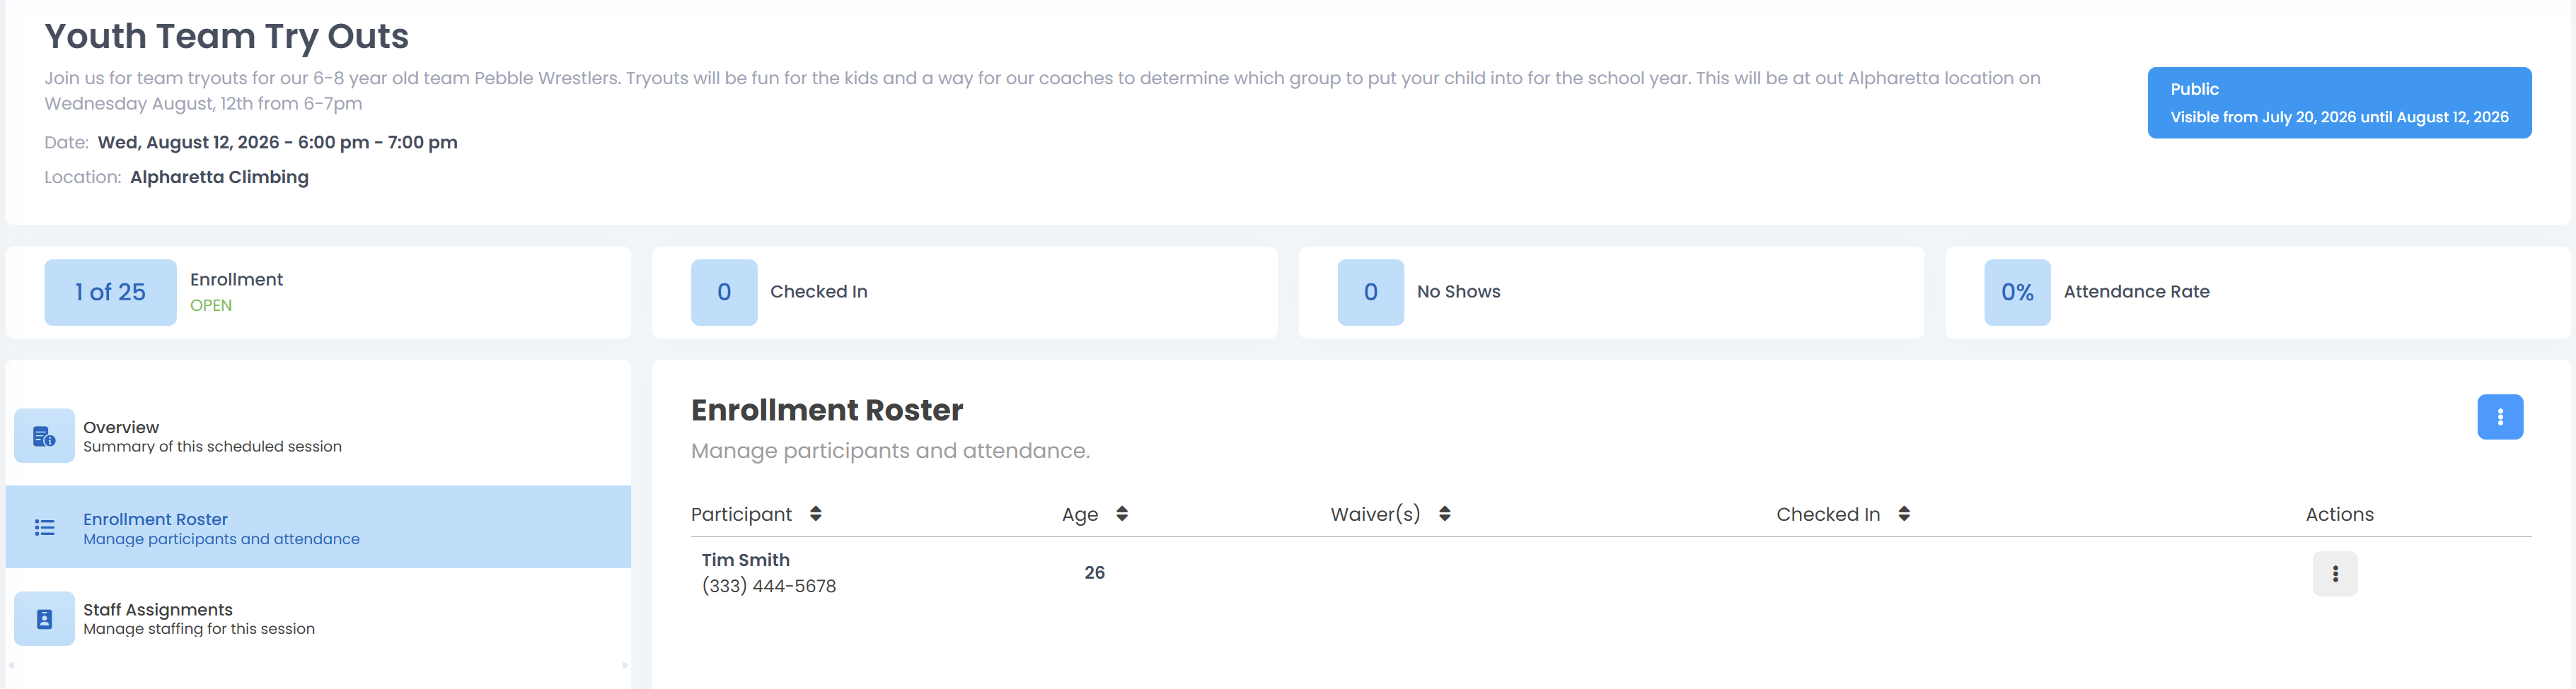Open Tim Smith row actions menu

point(2335,573)
